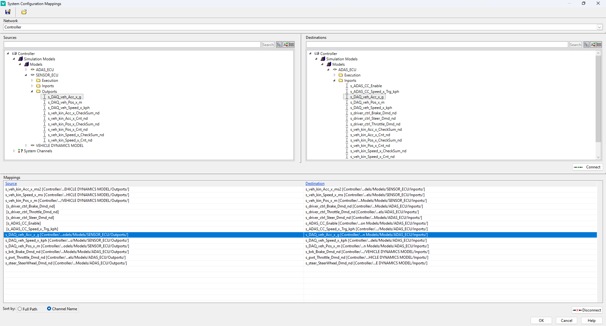Select the Full Path sort radio button
Viewport: 606px width, 326px height.
click(x=20, y=309)
